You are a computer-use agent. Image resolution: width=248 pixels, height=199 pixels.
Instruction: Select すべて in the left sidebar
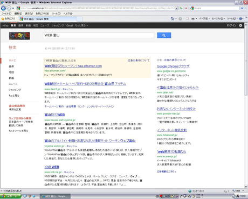[12, 61]
